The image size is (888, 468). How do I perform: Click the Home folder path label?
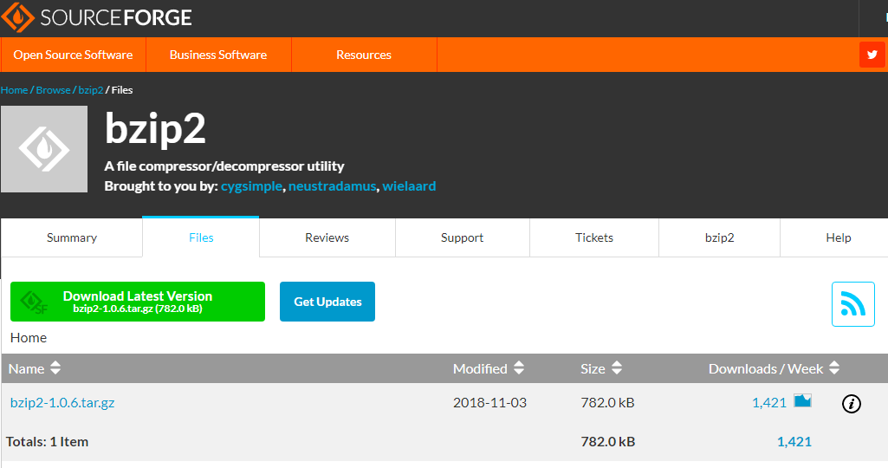point(29,338)
